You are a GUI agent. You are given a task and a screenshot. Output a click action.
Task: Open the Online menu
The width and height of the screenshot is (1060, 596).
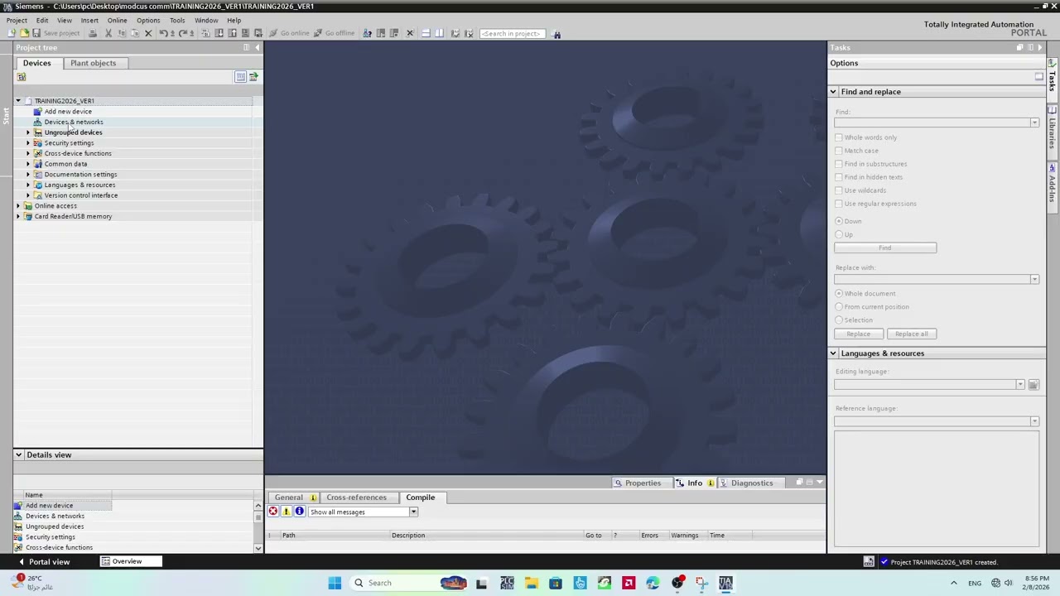tap(117, 20)
